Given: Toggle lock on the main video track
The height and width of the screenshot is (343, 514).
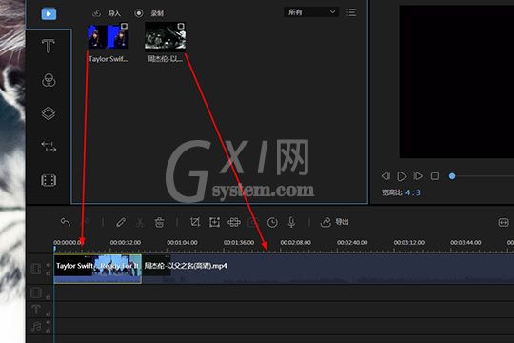Looking at the screenshot, I should pos(49,273).
